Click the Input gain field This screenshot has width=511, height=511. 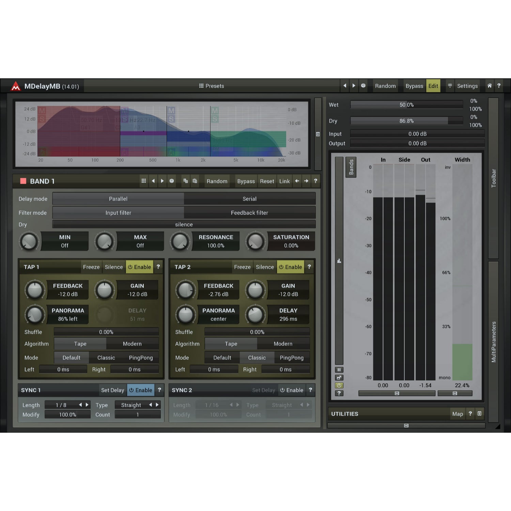click(x=417, y=134)
